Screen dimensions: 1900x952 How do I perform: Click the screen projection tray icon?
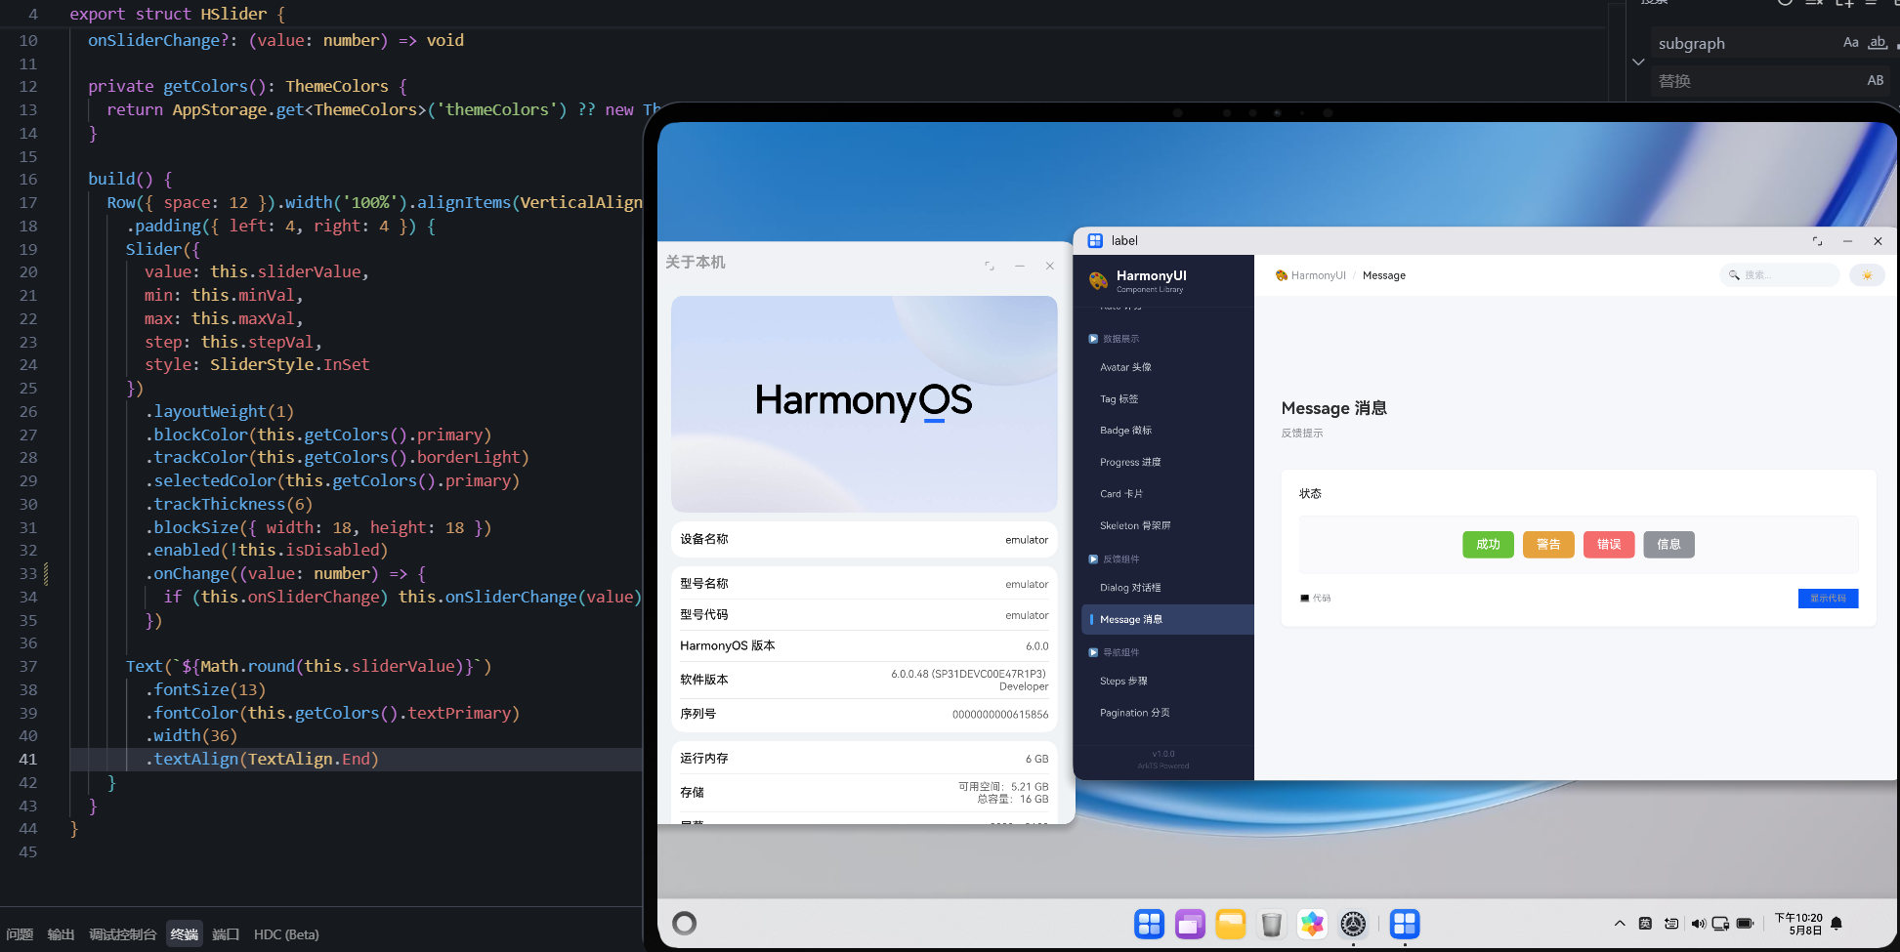(x=1720, y=924)
